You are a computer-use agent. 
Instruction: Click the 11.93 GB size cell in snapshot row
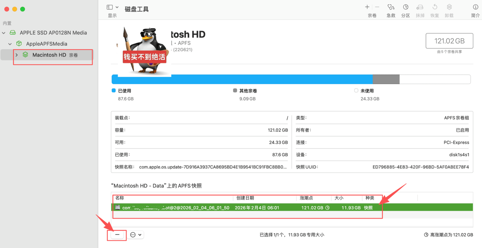[351, 208]
